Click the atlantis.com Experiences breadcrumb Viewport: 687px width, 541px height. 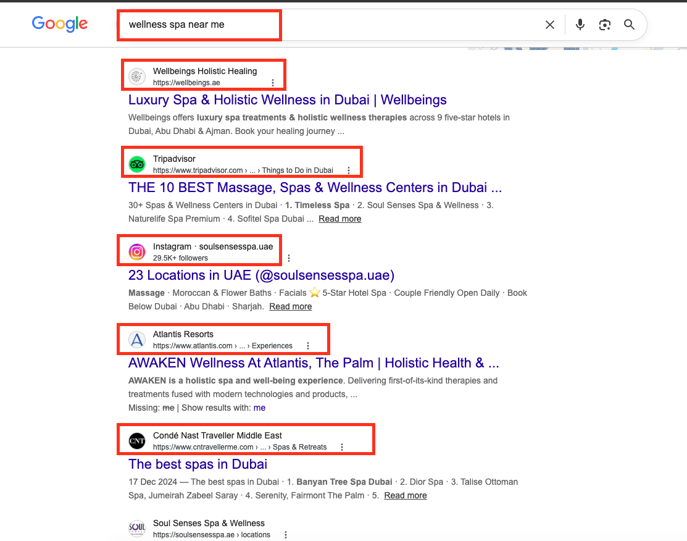[223, 345]
